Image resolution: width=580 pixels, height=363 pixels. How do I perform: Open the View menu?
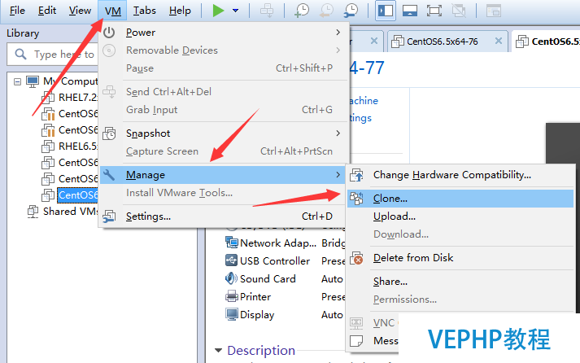pos(80,11)
